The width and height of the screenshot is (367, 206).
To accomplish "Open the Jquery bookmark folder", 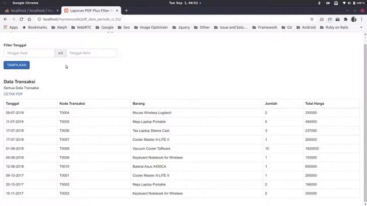I will (181, 27).
